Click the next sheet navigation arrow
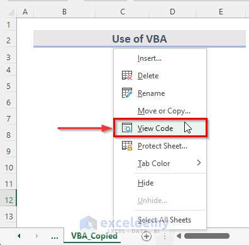The width and height of the screenshot is (249, 245). (x=37, y=236)
